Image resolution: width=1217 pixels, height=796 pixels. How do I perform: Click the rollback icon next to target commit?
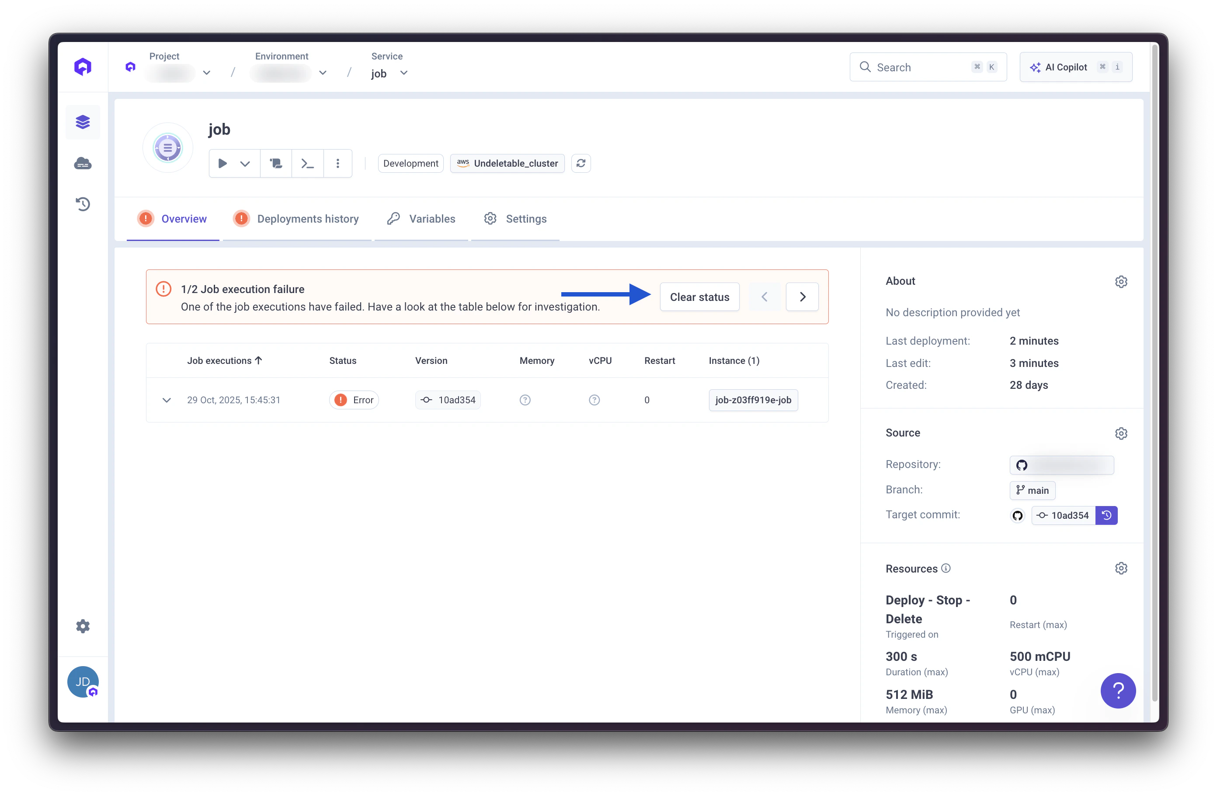point(1106,515)
